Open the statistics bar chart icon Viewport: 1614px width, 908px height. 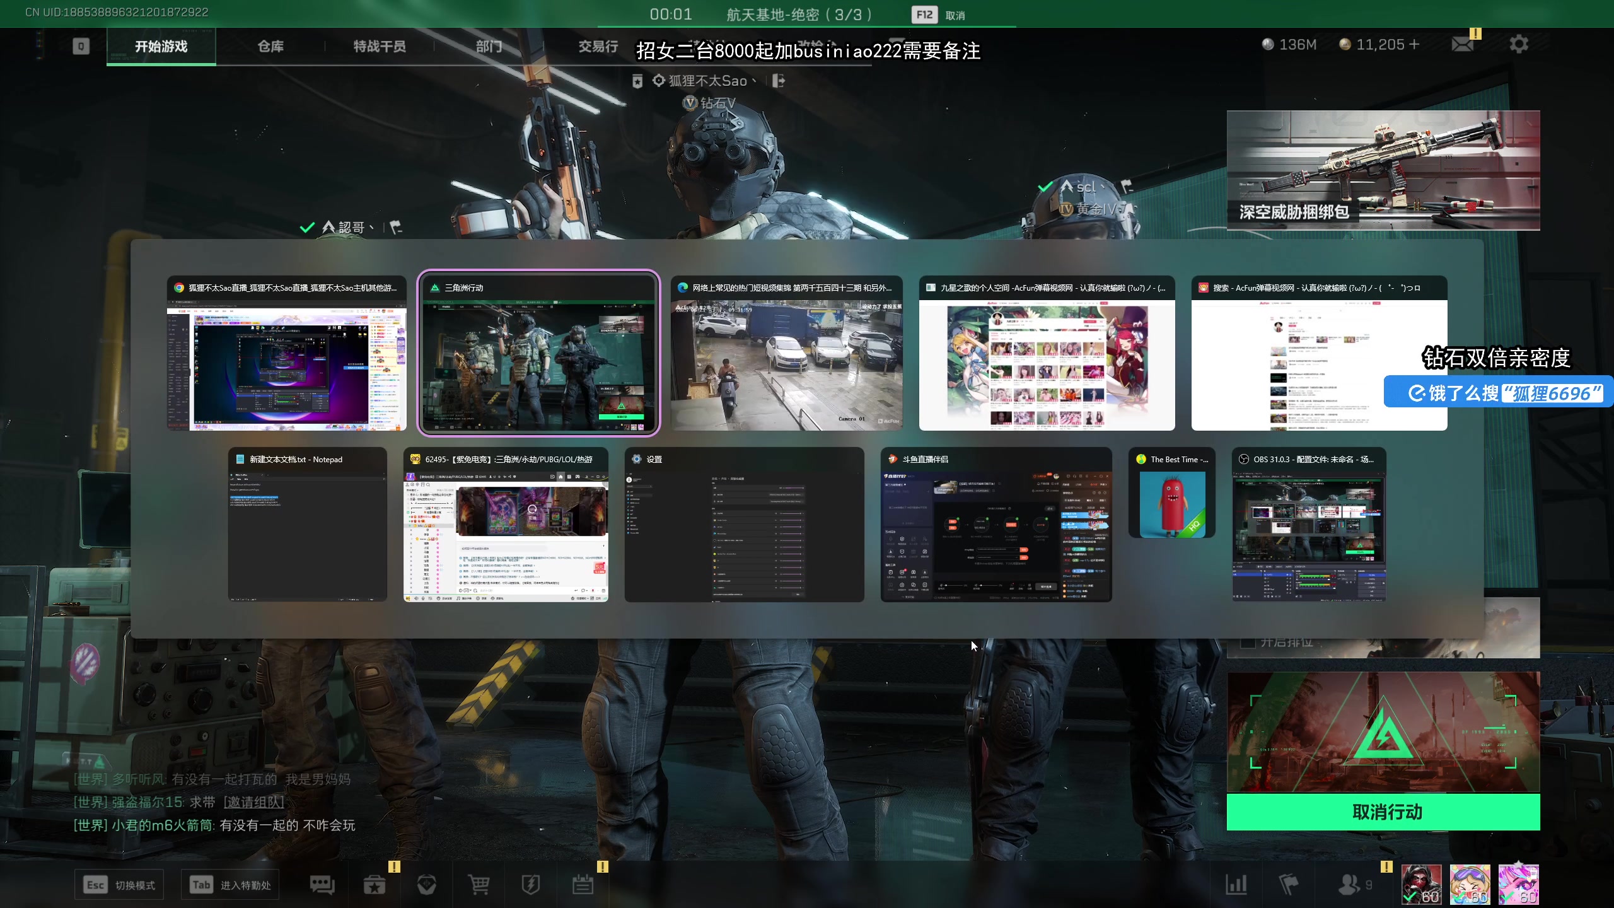click(1236, 884)
